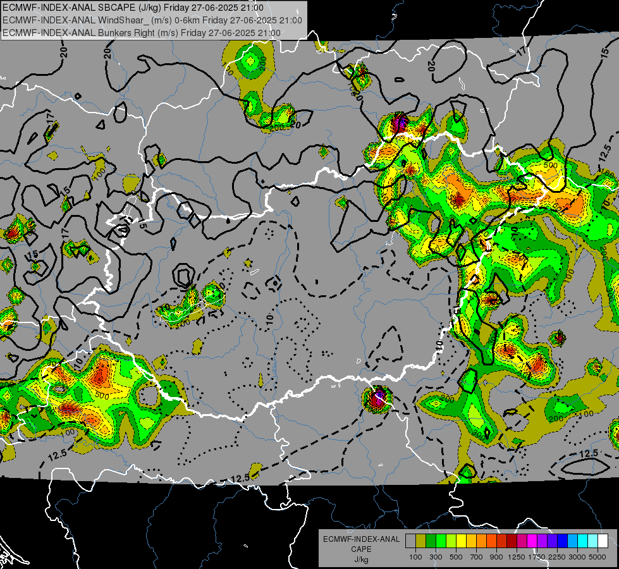The image size is (619, 569).
Task: Select the white swatch in CAPE legend
Action: pos(603,541)
